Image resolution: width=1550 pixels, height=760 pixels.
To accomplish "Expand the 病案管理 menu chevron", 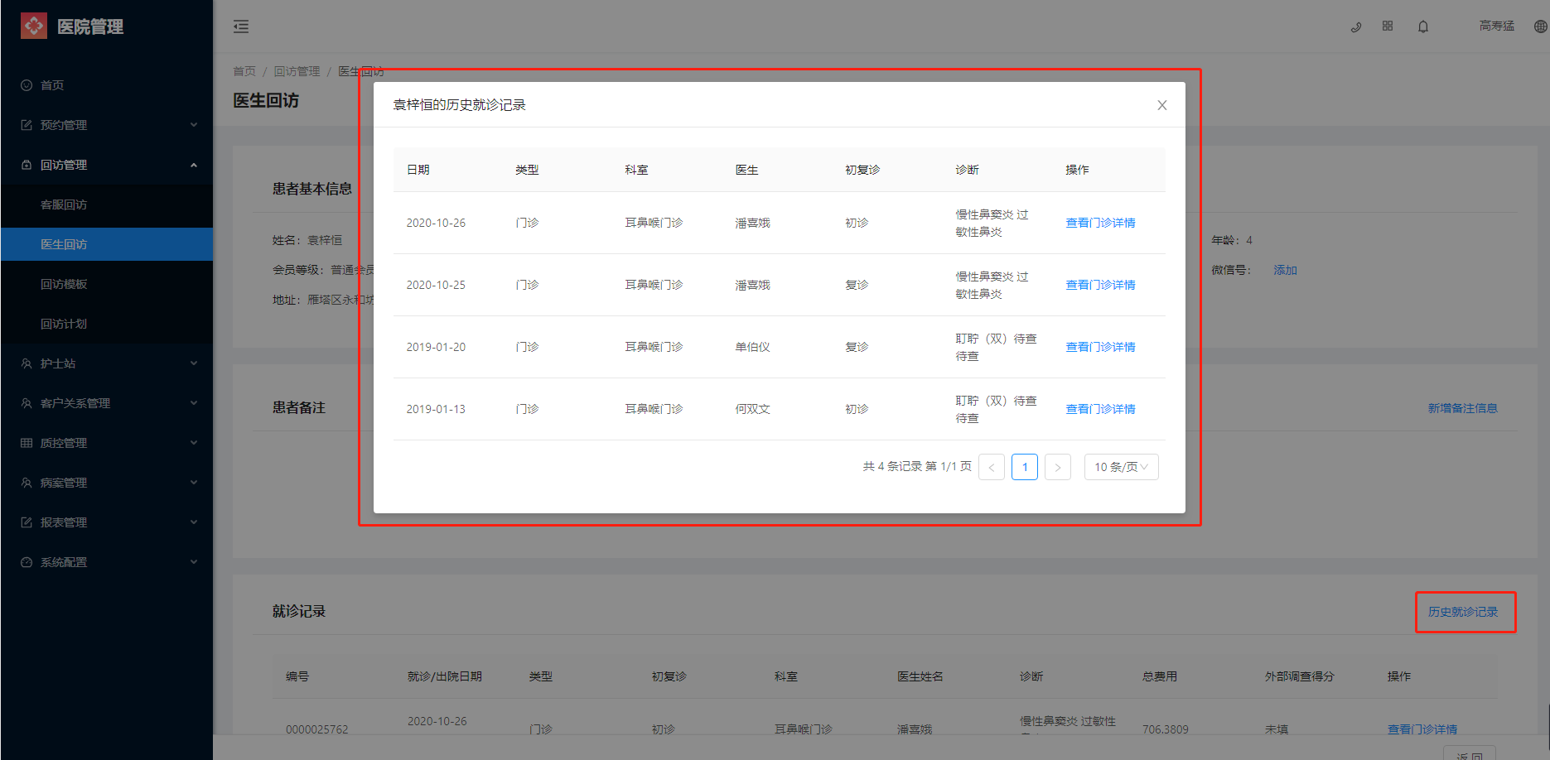I will pos(194,483).
